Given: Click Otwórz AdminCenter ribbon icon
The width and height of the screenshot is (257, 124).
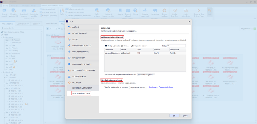Looking at the screenshot, I should 186,11.
